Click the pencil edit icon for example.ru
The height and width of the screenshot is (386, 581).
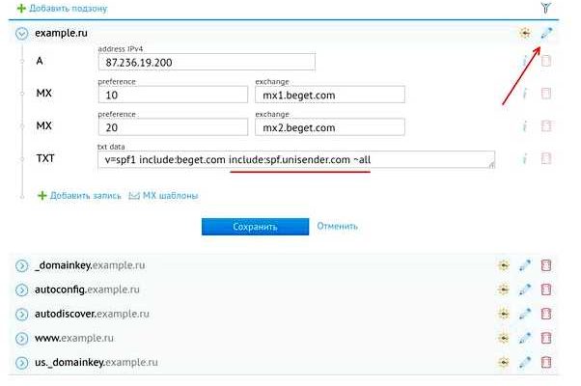tap(546, 33)
